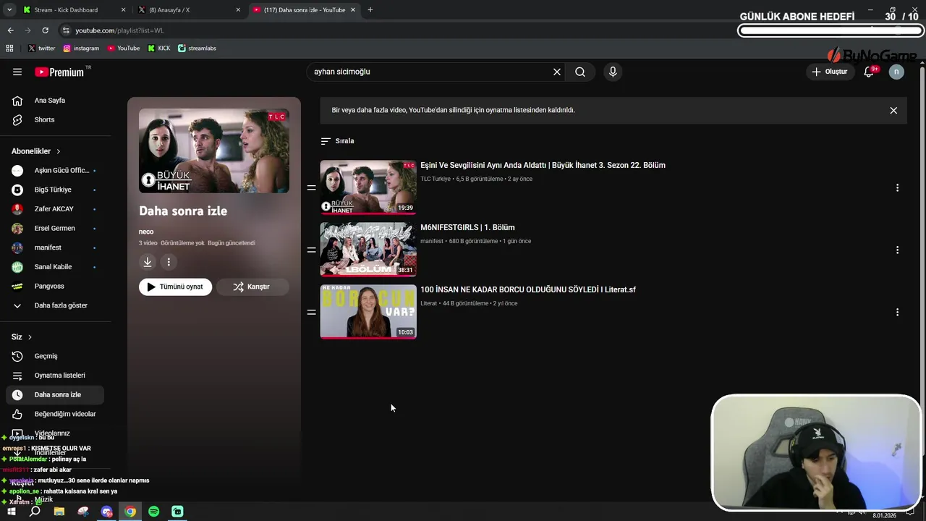Open Oynatma listeleri

click(x=55, y=376)
